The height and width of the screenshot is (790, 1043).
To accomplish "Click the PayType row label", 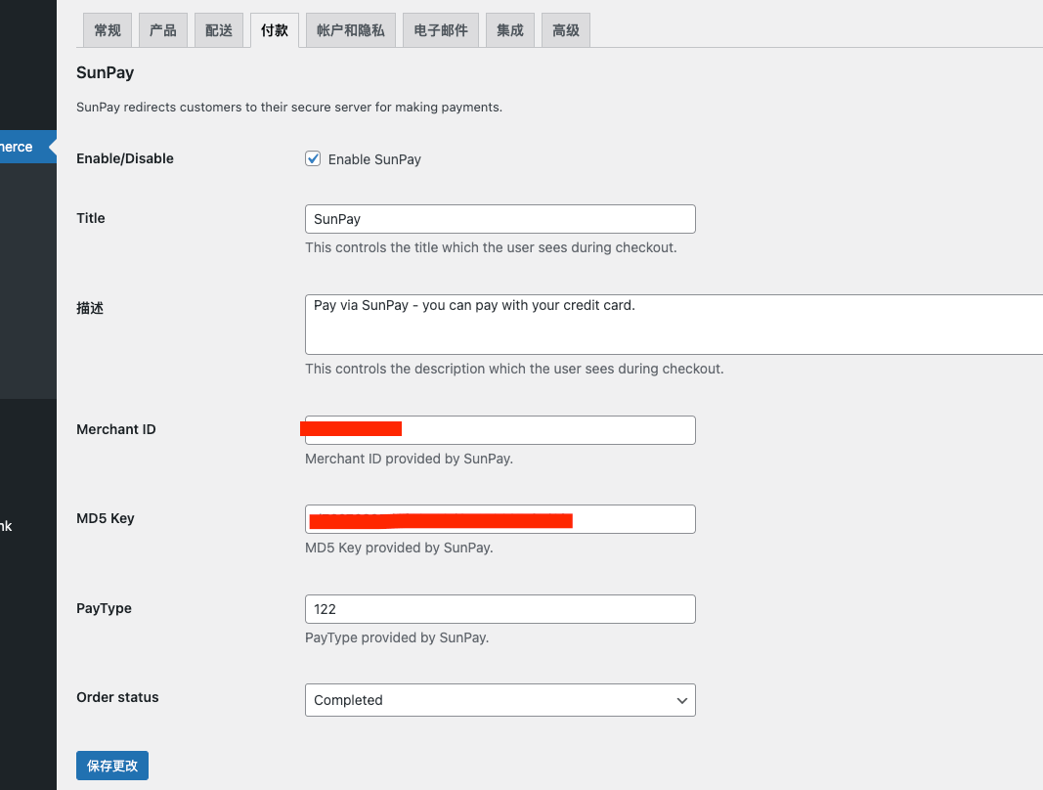I will click(104, 608).
